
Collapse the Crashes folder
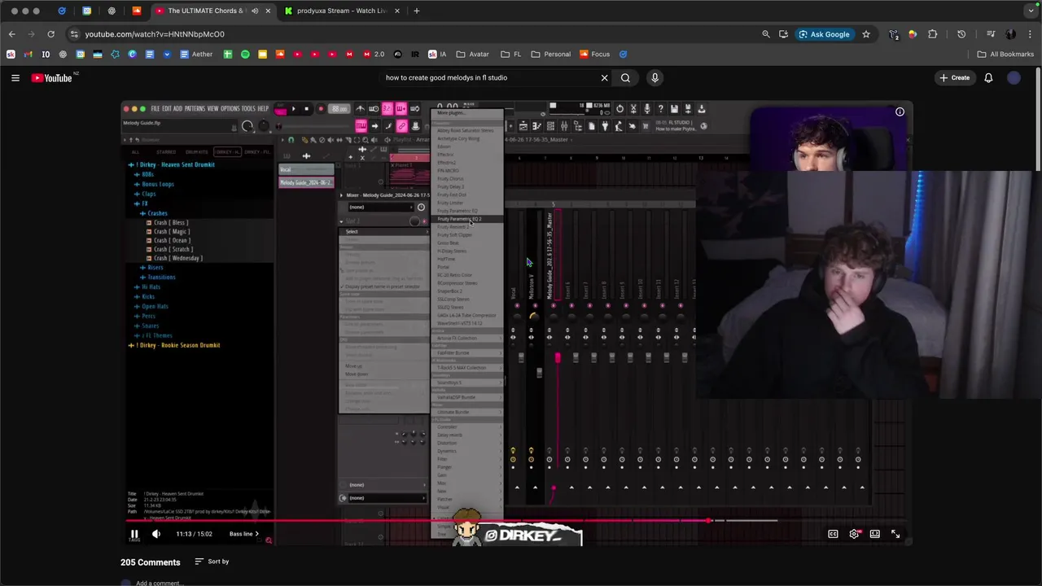[x=156, y=213]
